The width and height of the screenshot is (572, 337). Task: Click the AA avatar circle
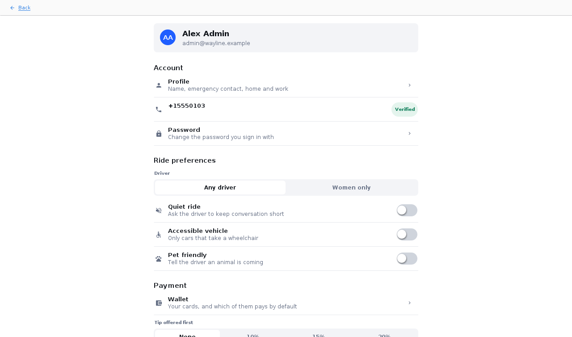tap(168, 38)
